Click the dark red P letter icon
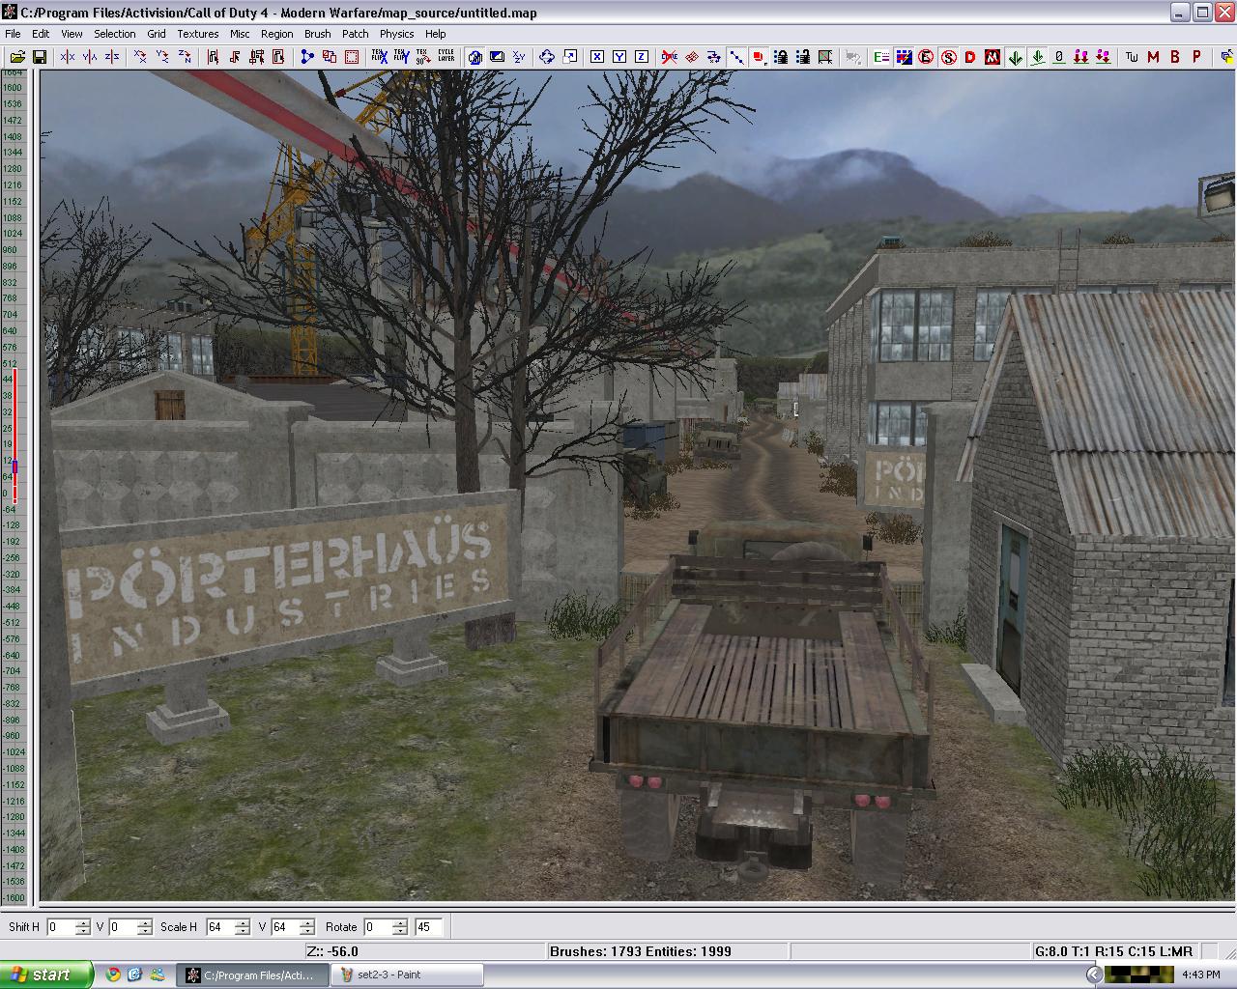This screenshot has height=989, width=1237. (1197, 57)
